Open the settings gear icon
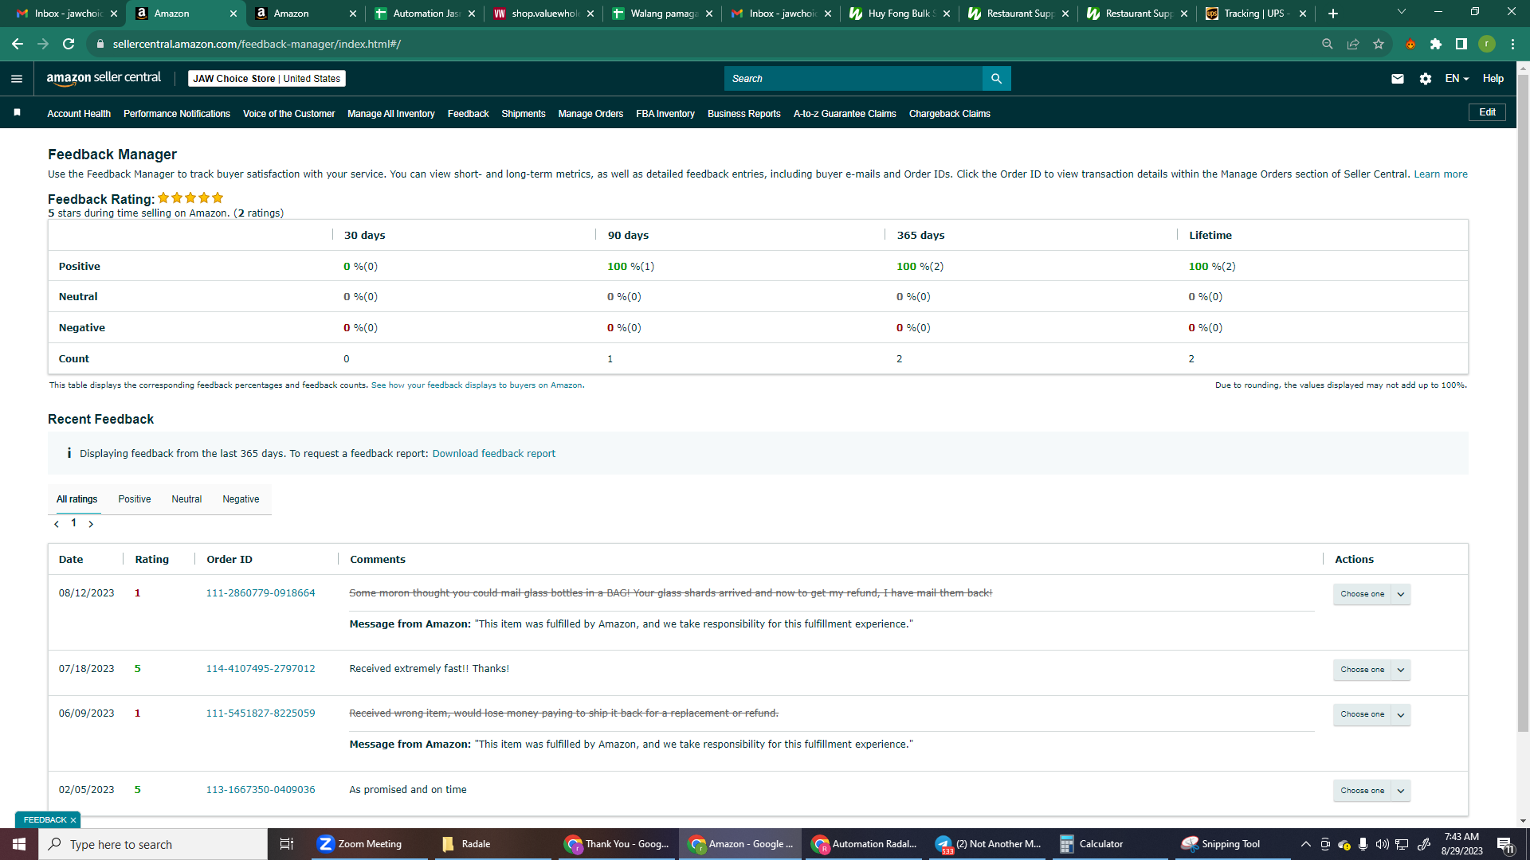Image resolution: width=1530 pixels, height=860 pixels. coord(1425,78)
